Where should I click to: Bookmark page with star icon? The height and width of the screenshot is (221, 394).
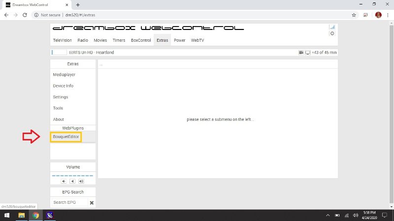[x=354, y=15]
